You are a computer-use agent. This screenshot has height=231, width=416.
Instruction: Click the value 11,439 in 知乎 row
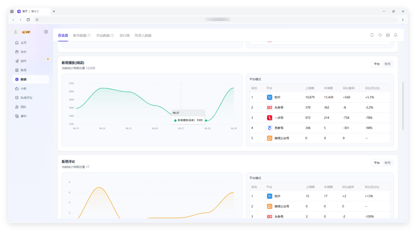click(x=329, y=98)
